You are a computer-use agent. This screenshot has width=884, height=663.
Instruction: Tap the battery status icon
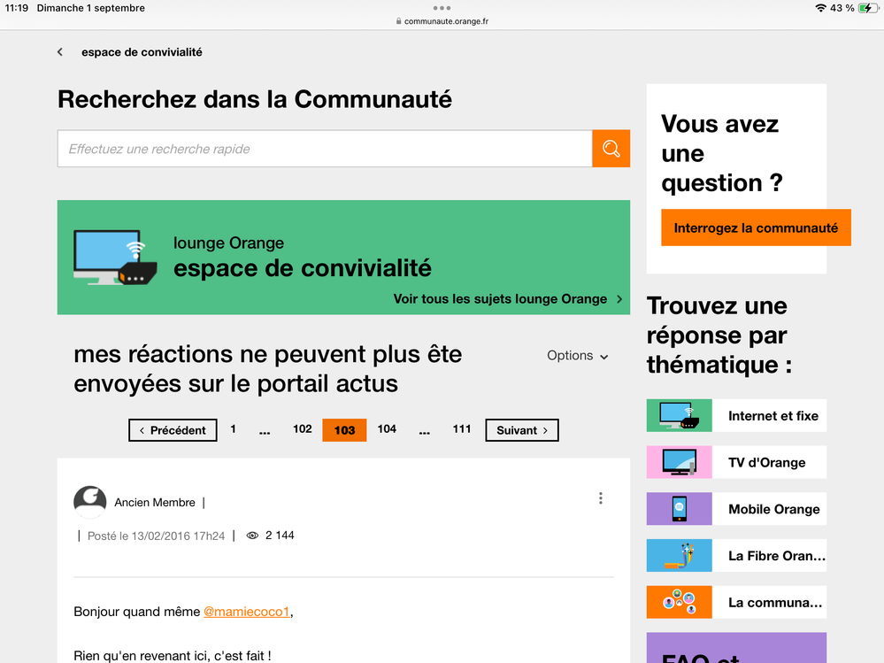868,8
